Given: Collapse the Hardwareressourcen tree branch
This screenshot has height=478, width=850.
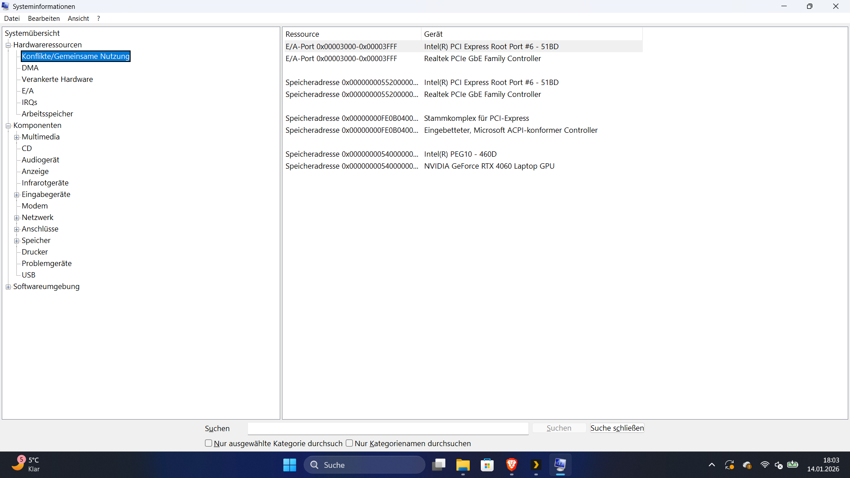Looking at the screenshot, I should [x=8, y=45].
